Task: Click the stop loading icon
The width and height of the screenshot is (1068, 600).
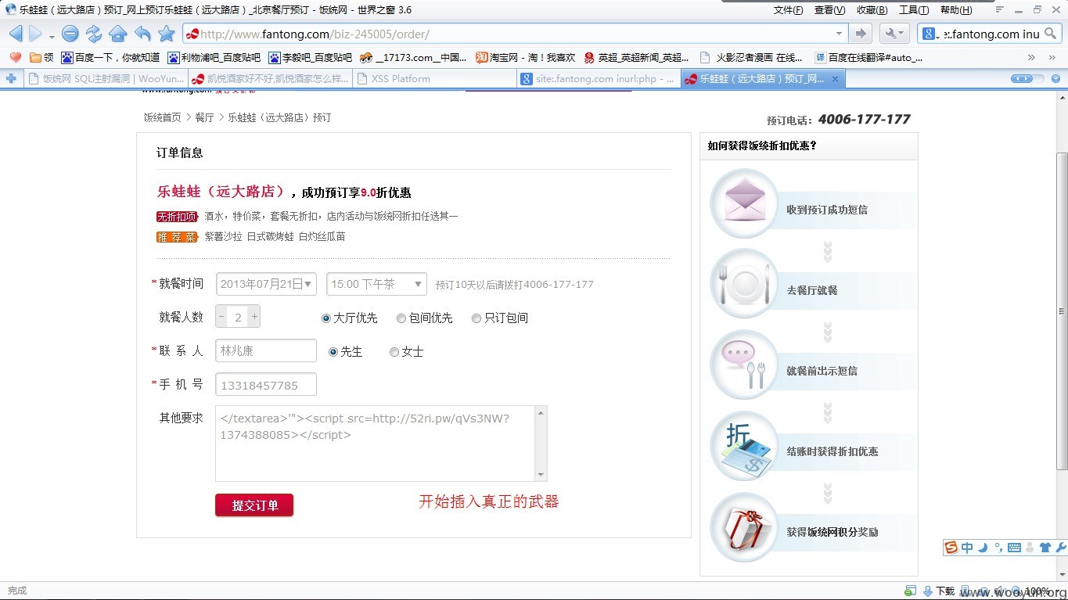Action: [x=70, y=34]
